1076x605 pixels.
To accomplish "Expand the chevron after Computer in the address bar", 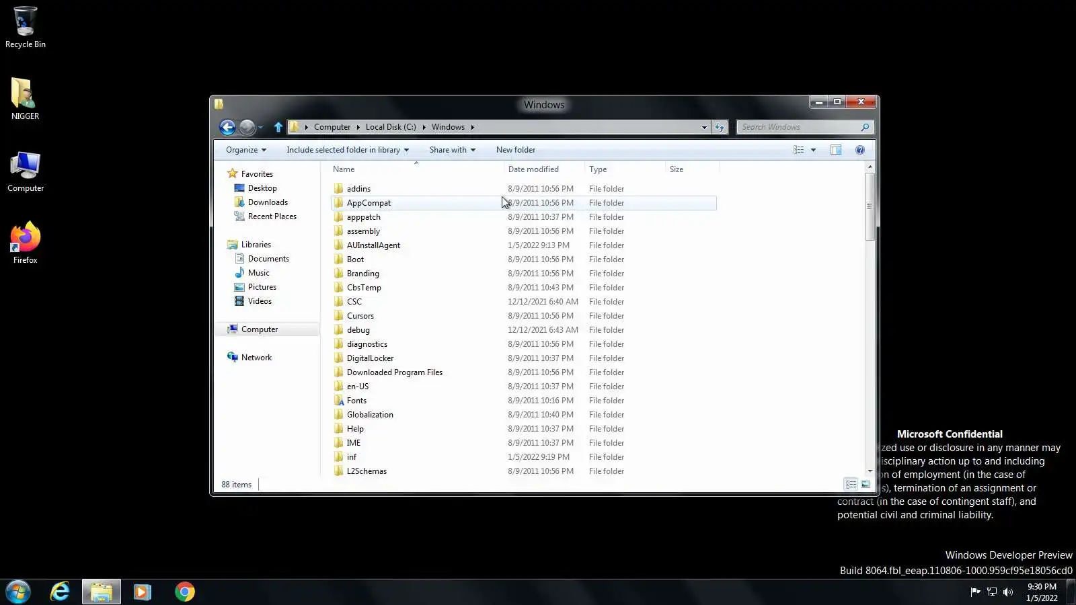I will (358, 127).
